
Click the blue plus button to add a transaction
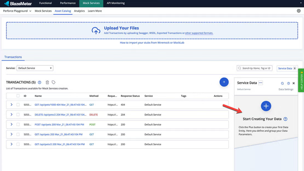tap(224, 82)
